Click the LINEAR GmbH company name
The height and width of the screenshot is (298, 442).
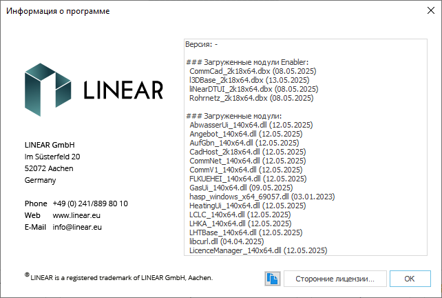[x=50, y=145]
